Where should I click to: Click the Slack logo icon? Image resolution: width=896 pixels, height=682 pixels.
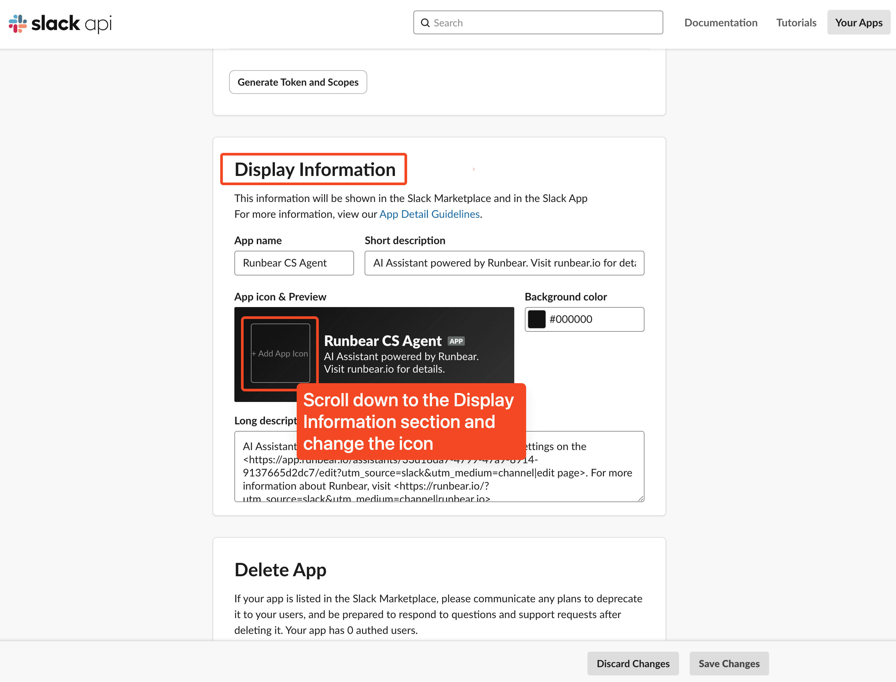pos(18,23)
